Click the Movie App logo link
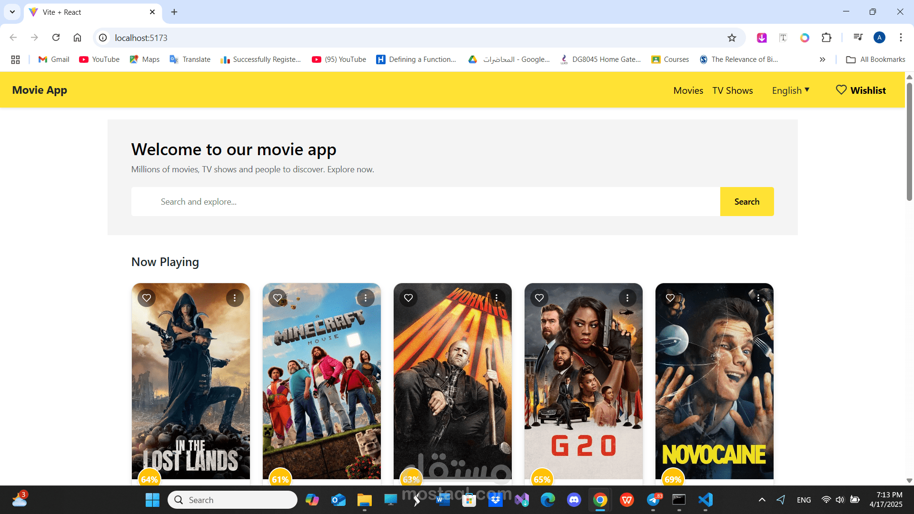Image resolution: width=914 pixels, height=514 pixels. pyautogui.click(x=40, y=90)
